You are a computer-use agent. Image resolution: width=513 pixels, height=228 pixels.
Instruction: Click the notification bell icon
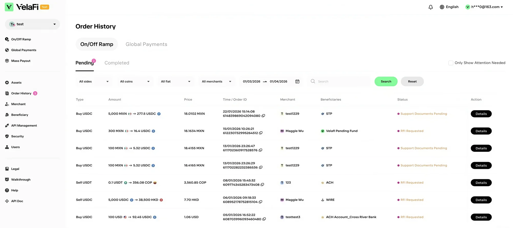(x=431, y=7)
